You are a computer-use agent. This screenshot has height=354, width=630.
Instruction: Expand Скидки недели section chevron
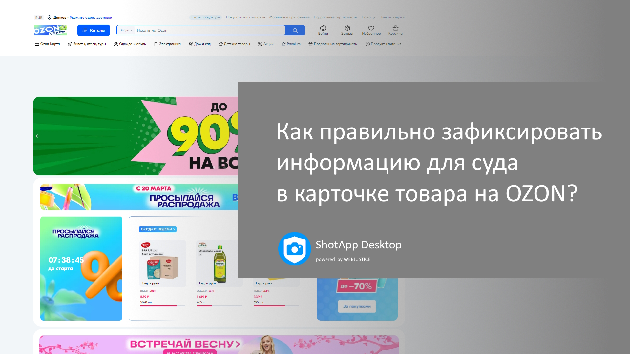pyautogui.click(x=174, y=229)
